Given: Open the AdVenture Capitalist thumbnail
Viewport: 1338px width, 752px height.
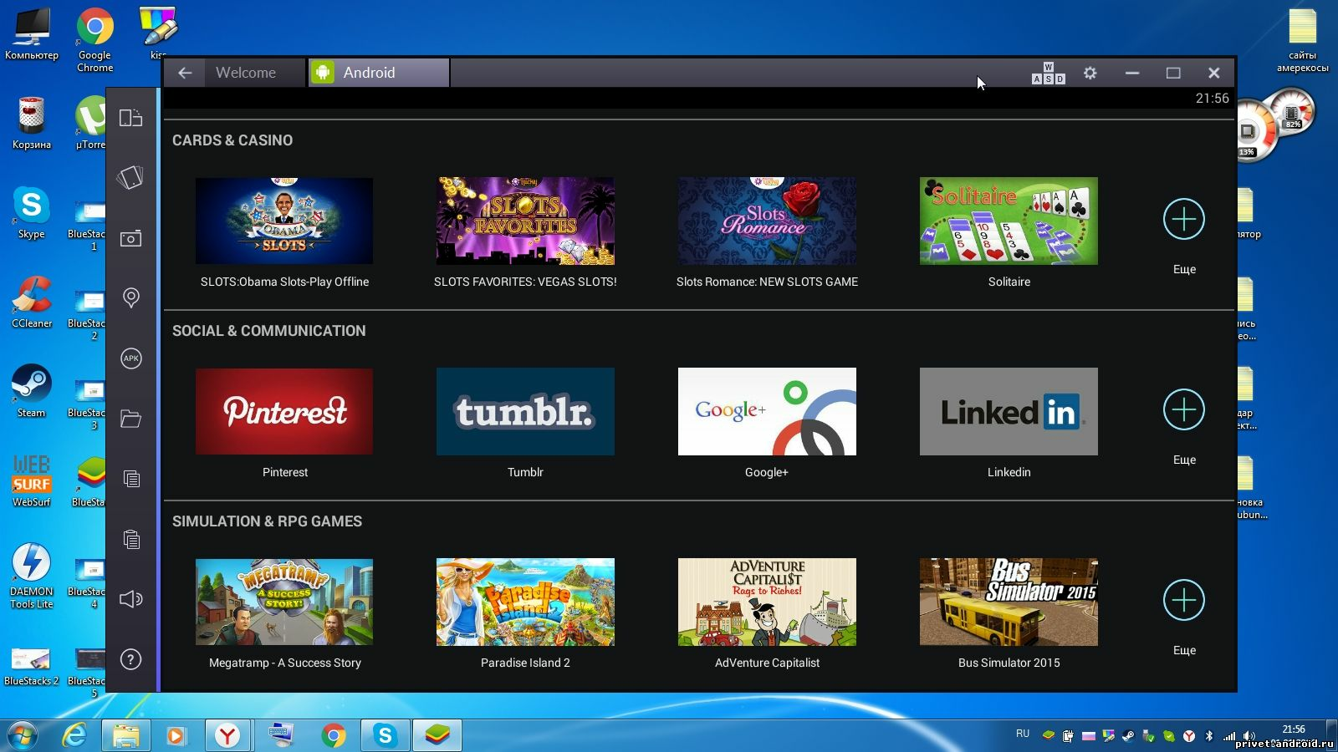Looking at the screenshot, I should (x=767, y=602).
